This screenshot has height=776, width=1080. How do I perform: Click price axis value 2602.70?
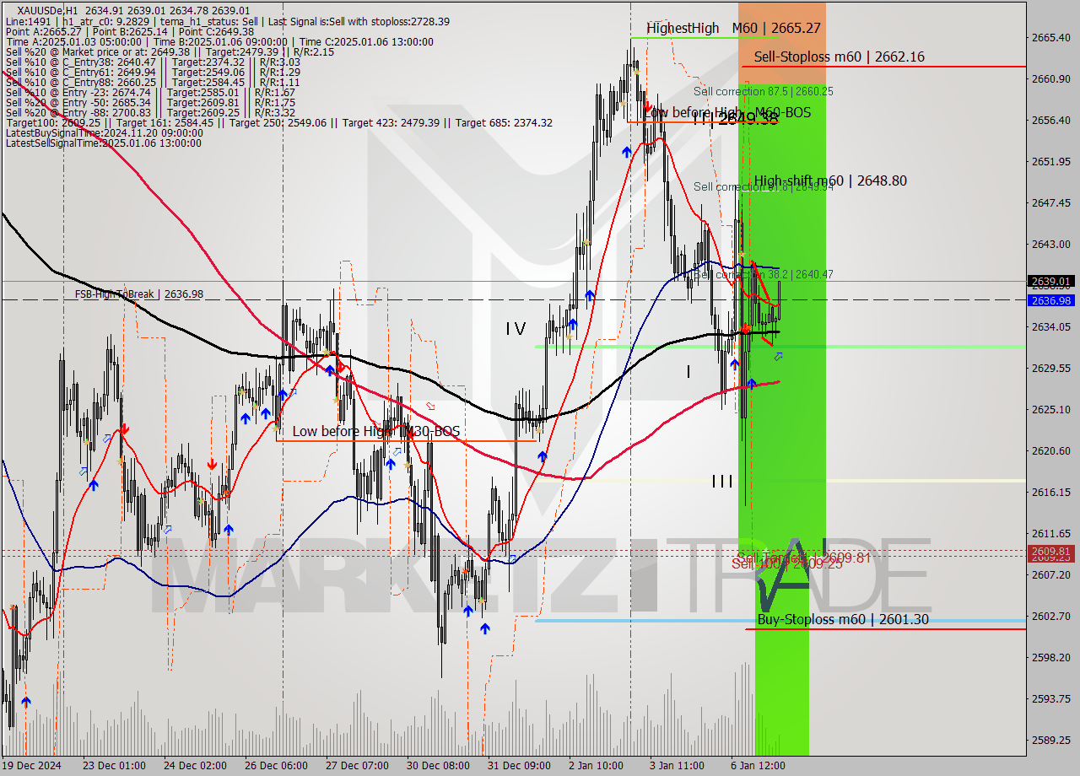1050,616
